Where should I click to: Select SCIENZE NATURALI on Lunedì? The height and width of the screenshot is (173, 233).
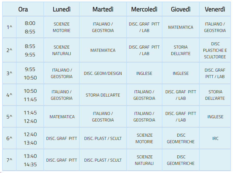click(62, 50)
